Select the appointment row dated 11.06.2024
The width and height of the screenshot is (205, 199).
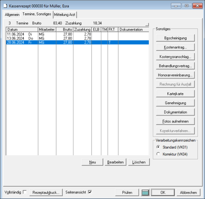coord(22,34)
